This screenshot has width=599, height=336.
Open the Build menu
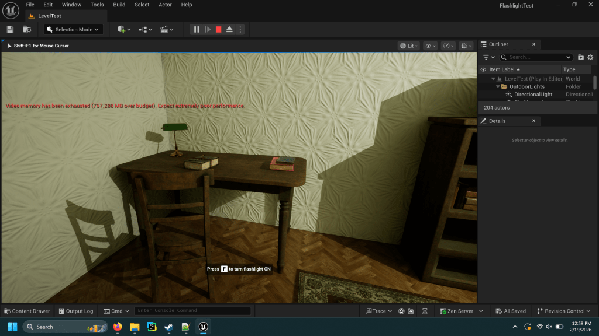[x=119, y=5]
